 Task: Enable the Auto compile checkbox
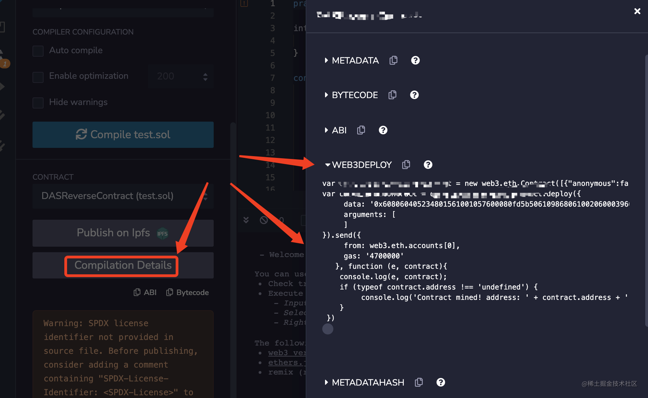tap(38, 51)
